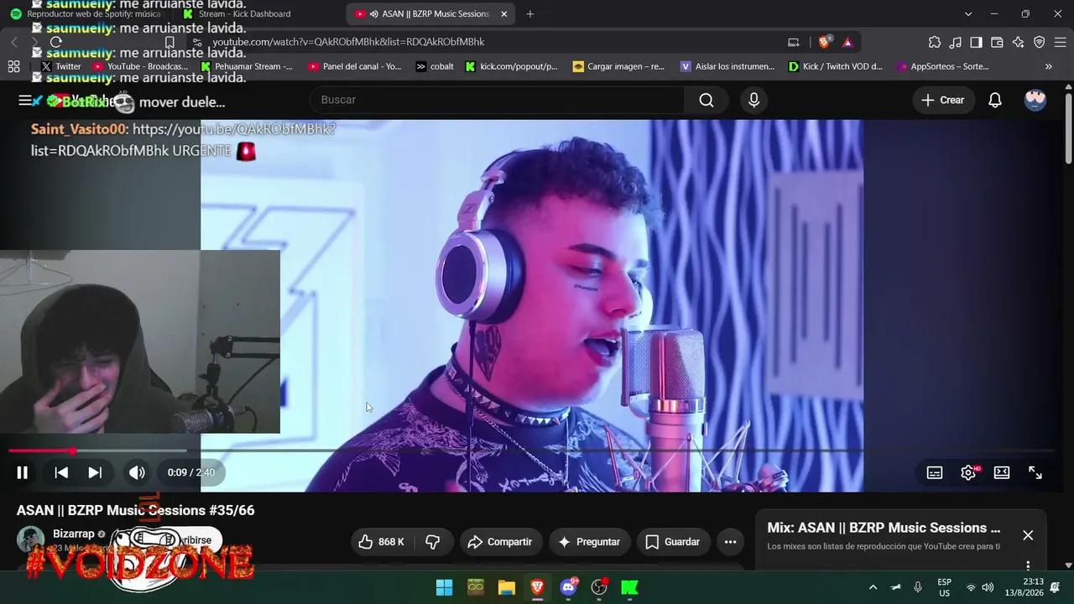Open Brave VPN shield icon

1040,42
